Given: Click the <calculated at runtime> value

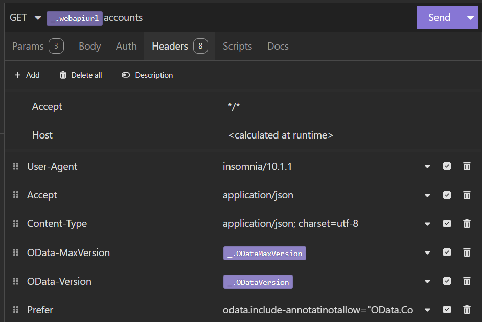Looking at the screenshot, I should (x=281, y=135).
